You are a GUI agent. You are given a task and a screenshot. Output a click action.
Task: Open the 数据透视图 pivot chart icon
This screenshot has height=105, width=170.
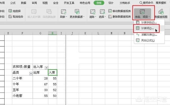161,12
